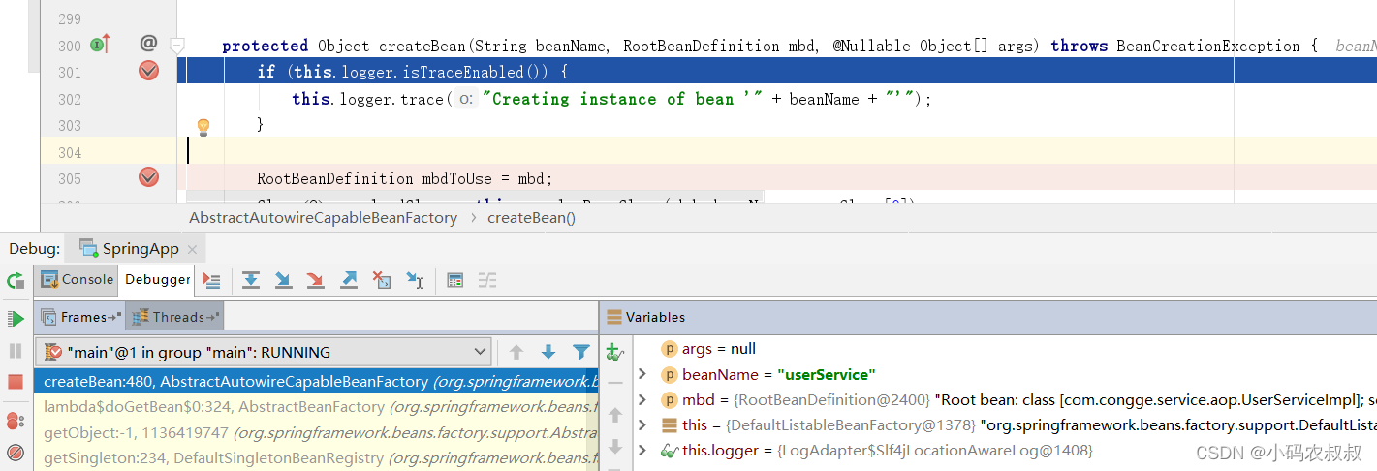This screenshot has width=1377, height=471.
Task: Select this.logger LogAdapter row
Action: 1005,450
